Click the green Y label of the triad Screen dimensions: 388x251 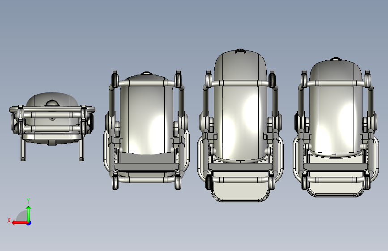pyautogui.click(x=28, y=201)
